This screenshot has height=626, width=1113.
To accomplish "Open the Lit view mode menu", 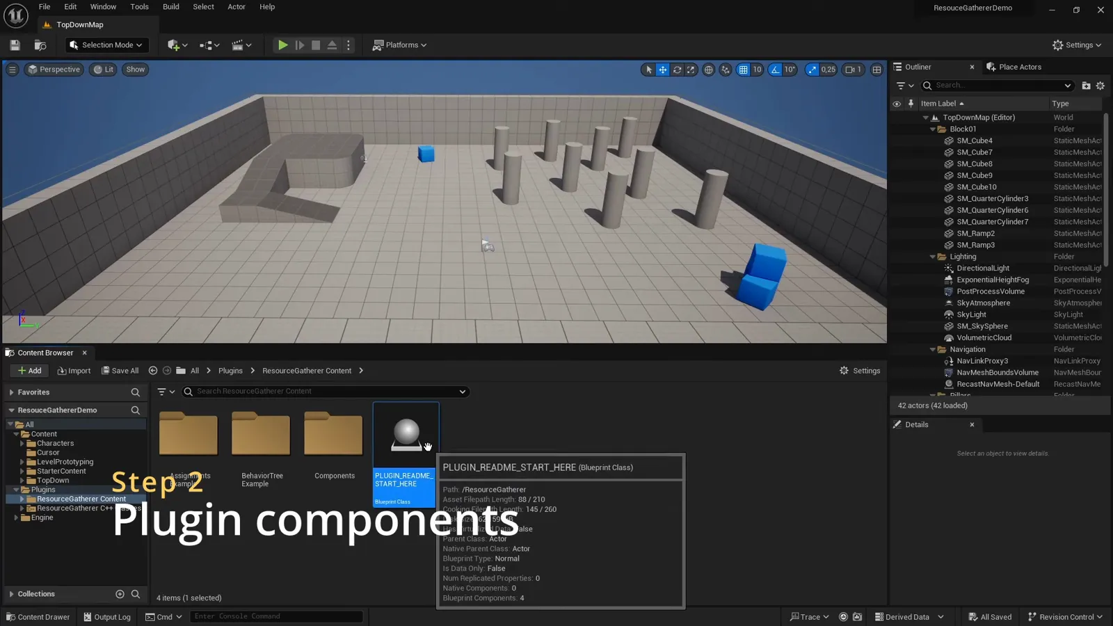I will pyautogui.click(x=104, y=70).
